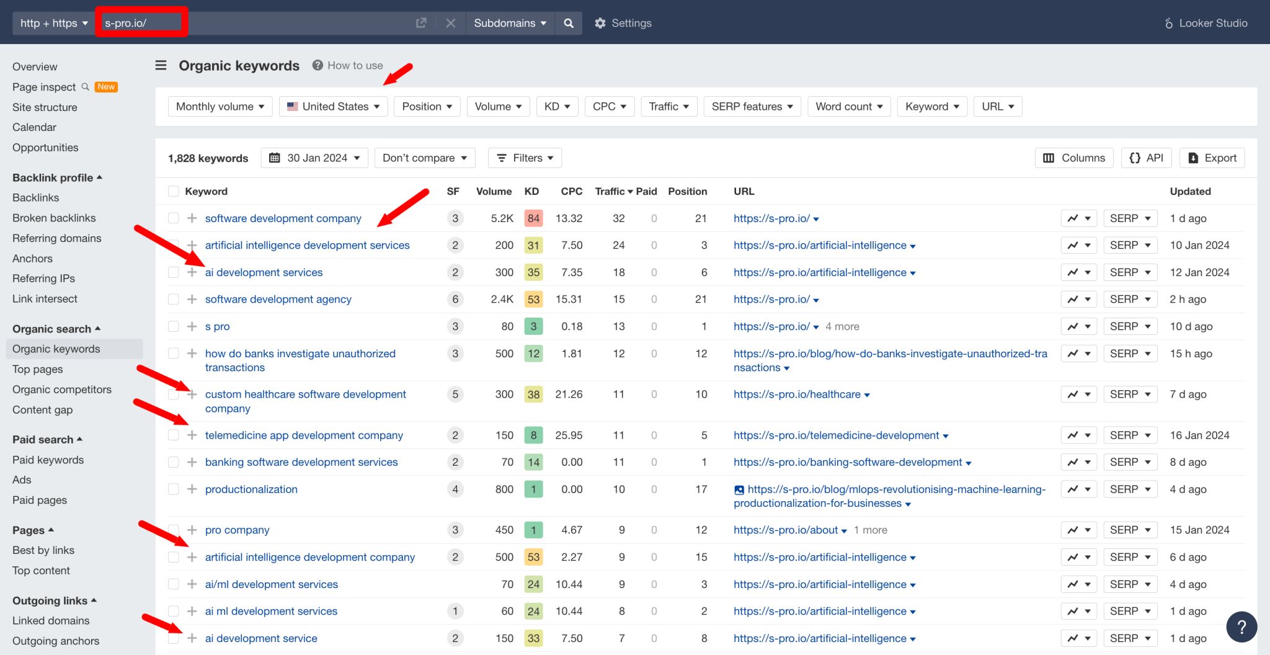1270x655 pixels.
Task: Check 'how do banks investigate' row checkbox
Action: (174, 354)
